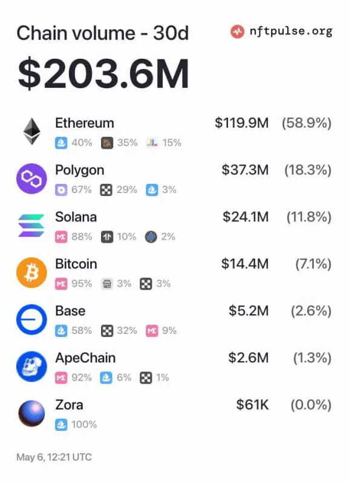Click Magic Eden icon showing 95% on Bitcoin

click(61, 284)
